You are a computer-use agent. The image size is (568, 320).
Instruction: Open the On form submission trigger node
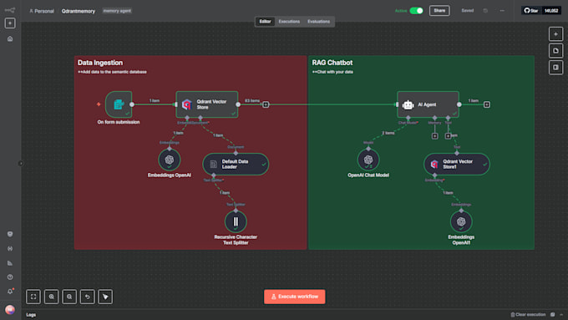pyautogui.click(x=119, y=104)
